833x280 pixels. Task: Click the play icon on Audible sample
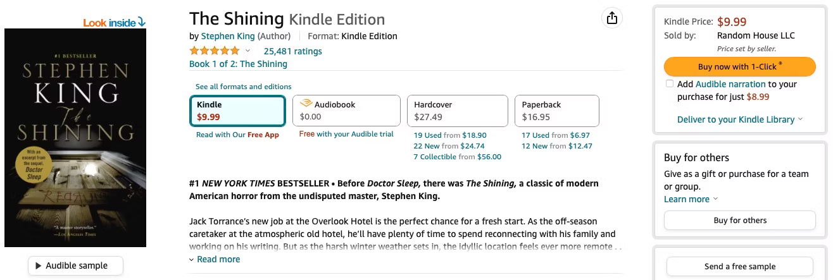[x=38, y=266]
